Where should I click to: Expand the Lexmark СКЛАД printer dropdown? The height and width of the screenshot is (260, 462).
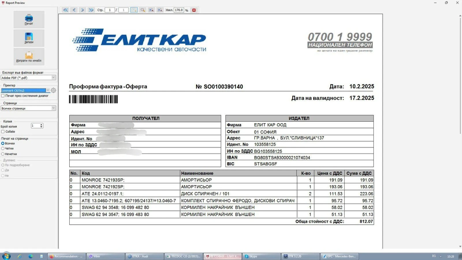[x=48, y=90]
